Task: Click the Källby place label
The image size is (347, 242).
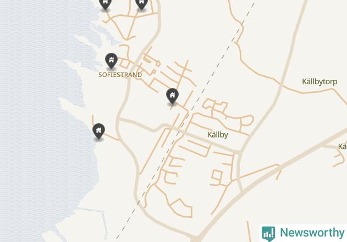Action: point(218,135)
